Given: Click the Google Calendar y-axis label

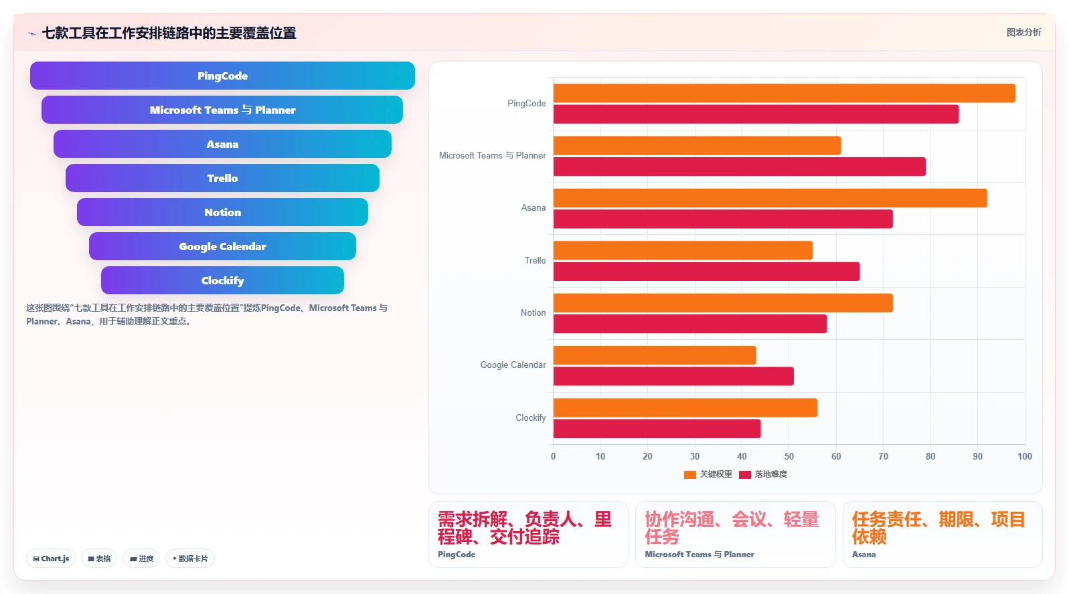Looking at the screenshot, I should [x=513, y=365].
